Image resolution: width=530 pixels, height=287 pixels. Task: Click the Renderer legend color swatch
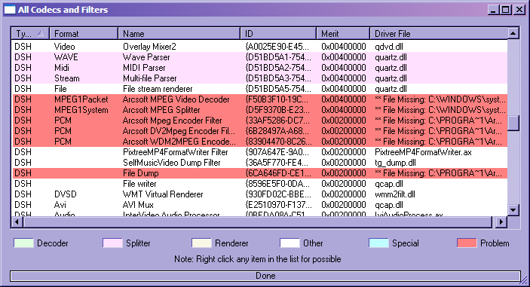(x=201, y=243)
